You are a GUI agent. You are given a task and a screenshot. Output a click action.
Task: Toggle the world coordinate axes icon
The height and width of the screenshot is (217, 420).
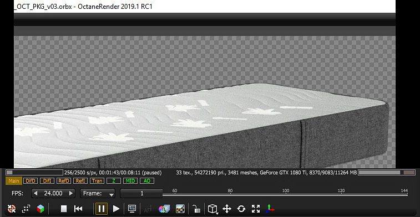pos(270,209)
